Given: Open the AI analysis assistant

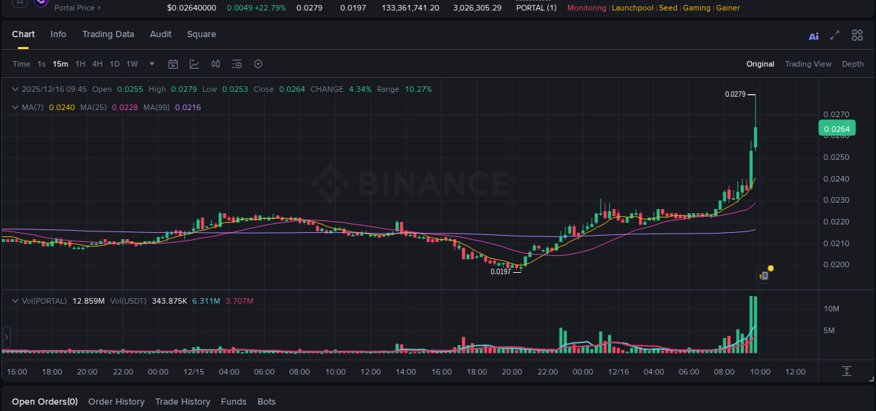Looking at the screenshot, I should (x=814, y=34).
